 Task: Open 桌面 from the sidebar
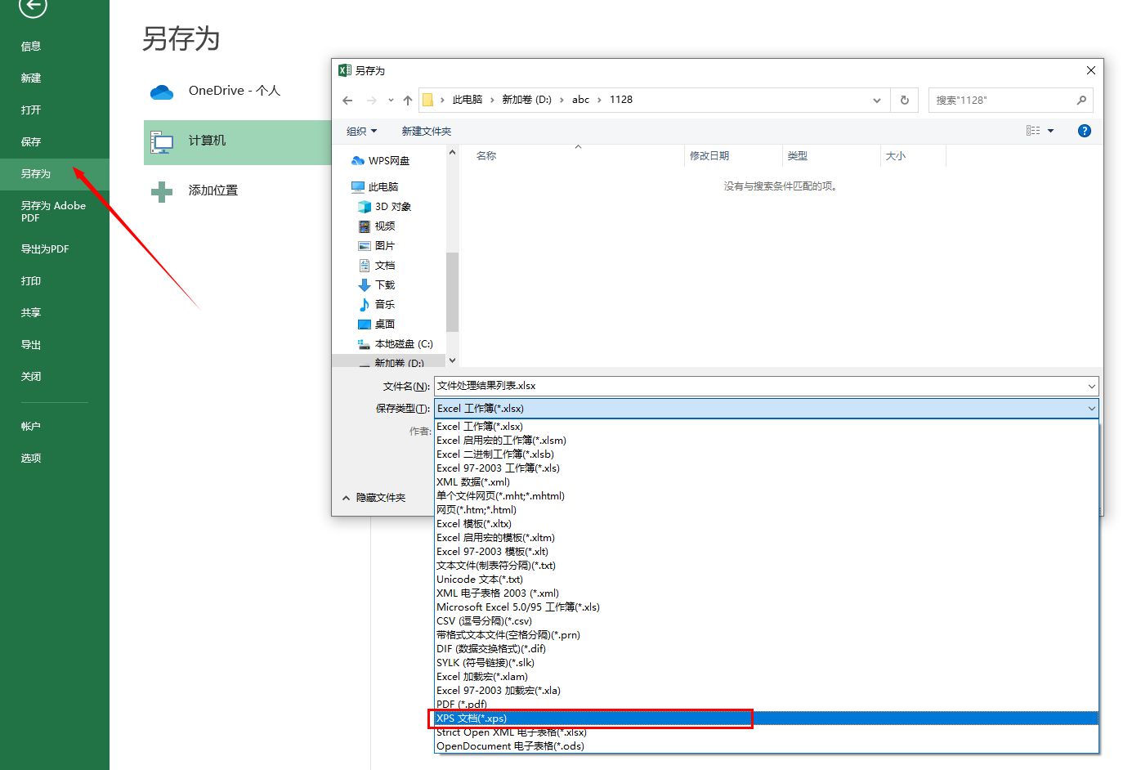(x=384, y=324)
